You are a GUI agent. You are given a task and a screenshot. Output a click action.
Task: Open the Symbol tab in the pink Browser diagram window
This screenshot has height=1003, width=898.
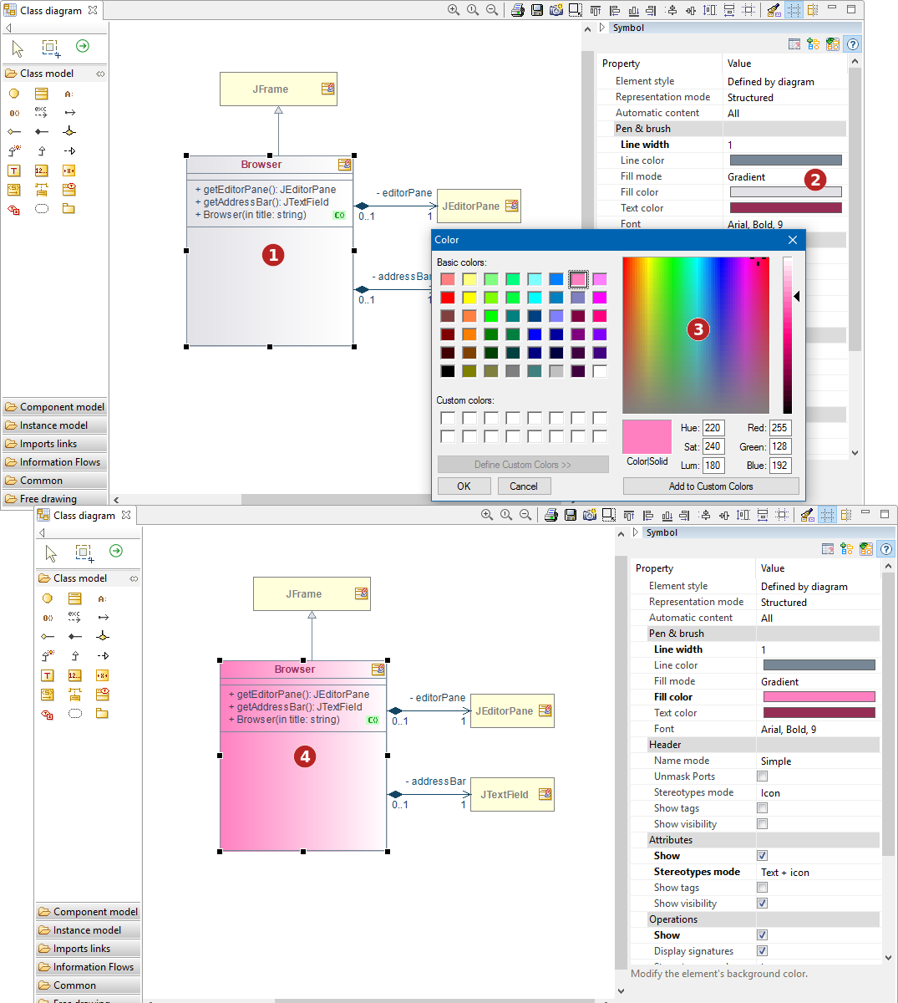(662, 532)
